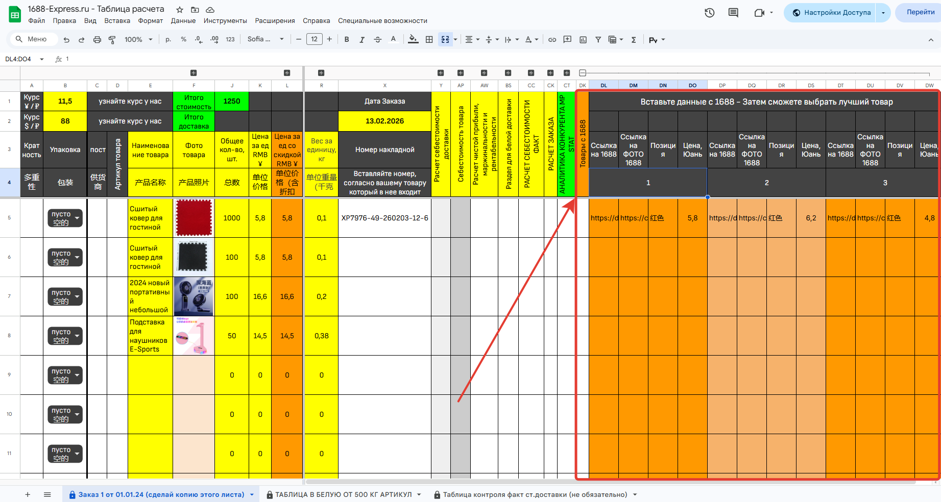Click the borders grid icon
Image resolution: width=941 pixels, height=502 pixels.
(x=429, y=40)
